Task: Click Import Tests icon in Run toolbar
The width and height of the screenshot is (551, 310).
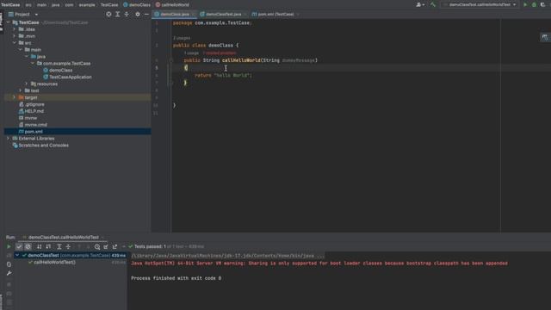Action: (x=106, y=247)
